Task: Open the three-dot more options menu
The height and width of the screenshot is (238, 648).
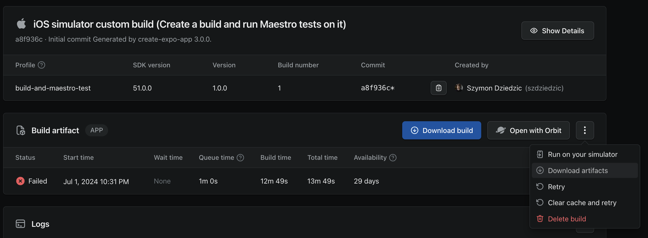Action: 585,130
